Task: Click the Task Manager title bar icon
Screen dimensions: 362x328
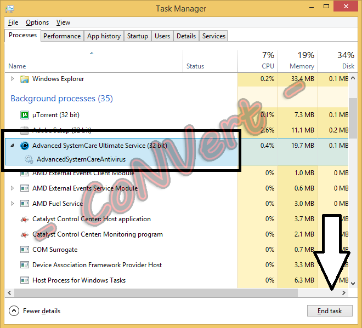Action: tap(10, 9)
